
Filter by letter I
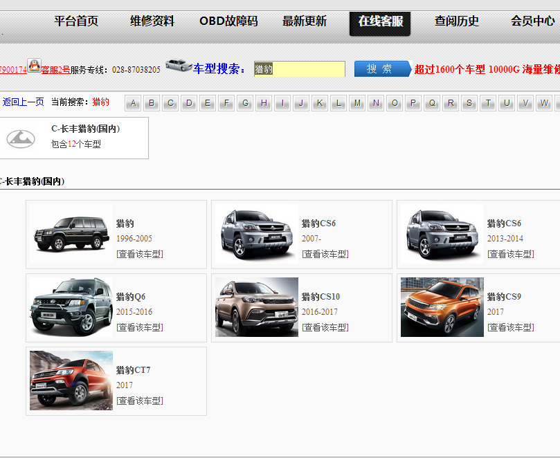[x=282, y=103]
